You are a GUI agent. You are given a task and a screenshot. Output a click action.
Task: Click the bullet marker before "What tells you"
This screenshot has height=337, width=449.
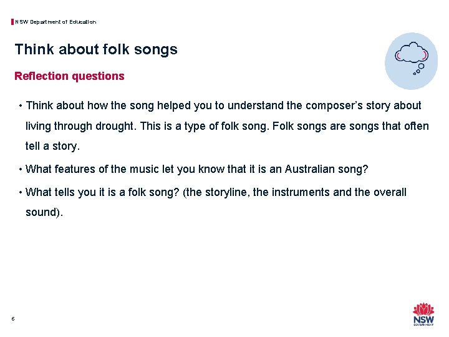point(21,193)
